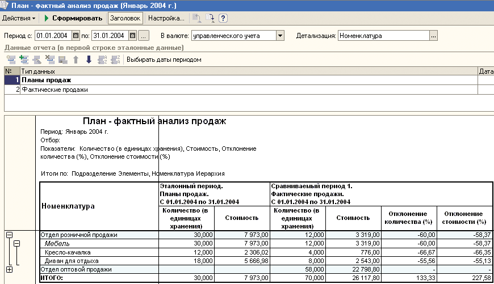This screenshot has height=284, width=494.
Task: Move row down with blue arrow
Action: [89, 60]
